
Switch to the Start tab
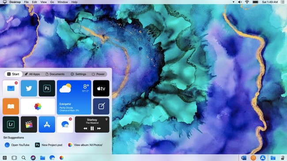[13, 74]
